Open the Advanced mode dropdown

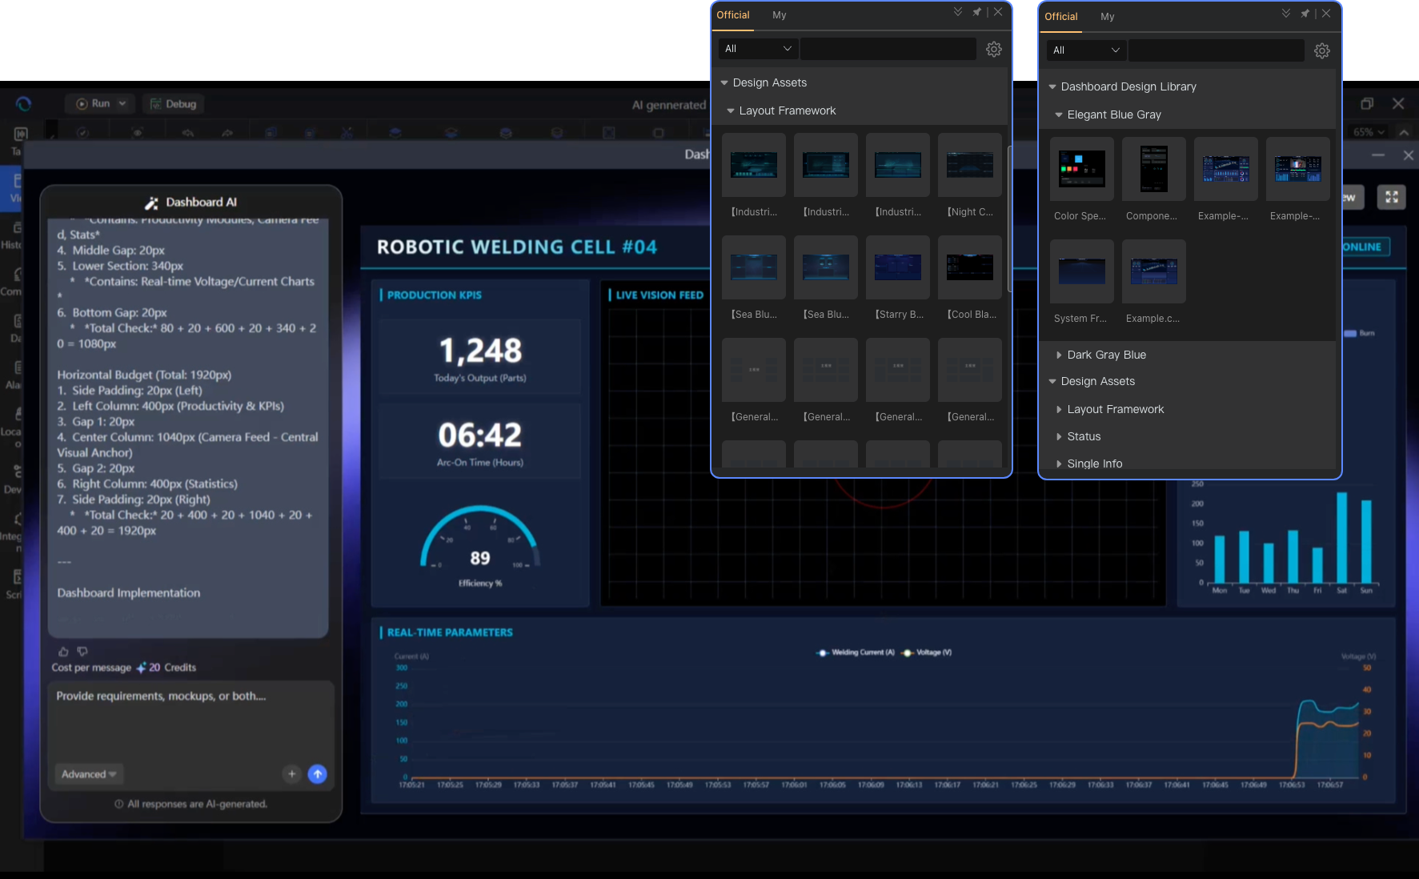pos(89,774)
